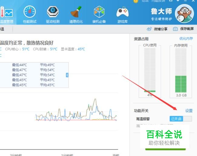197x156 pixels.
Task: Click the 平均:49℃ value
Action: pos(47,65)
